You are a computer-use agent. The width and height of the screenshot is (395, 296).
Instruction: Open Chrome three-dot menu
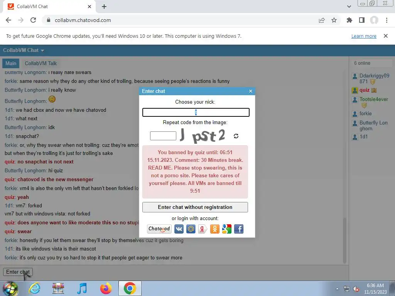(x=387, y=20)
